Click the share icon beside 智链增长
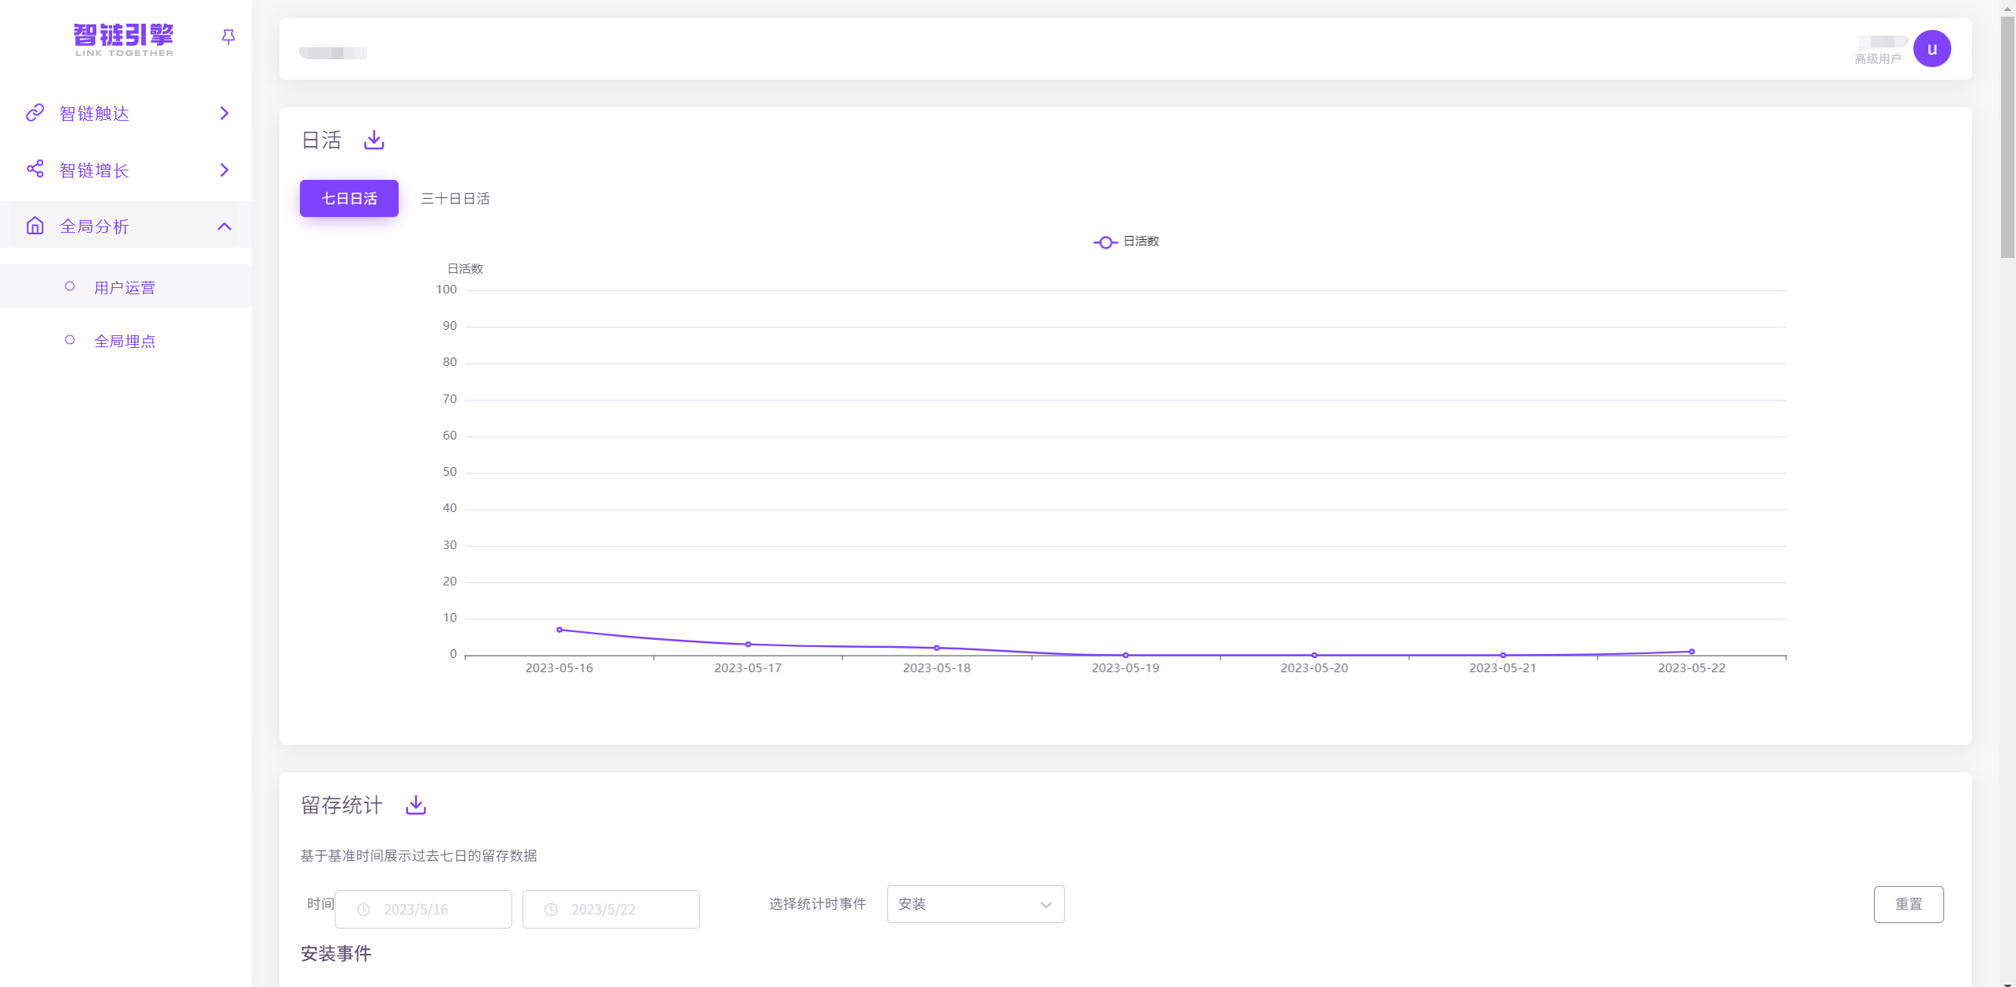The width and height of the screenshot is (2016, 987). pos(35,169)
